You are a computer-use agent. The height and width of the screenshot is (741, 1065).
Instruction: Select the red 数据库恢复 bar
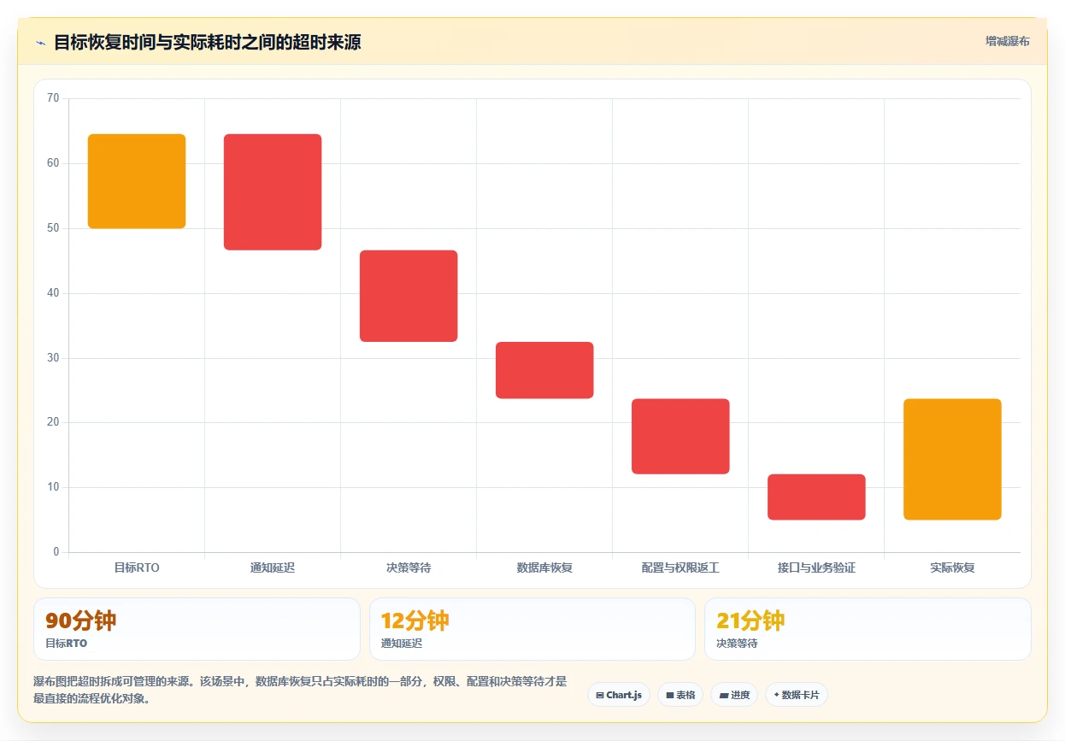click(x=544, y=370)
